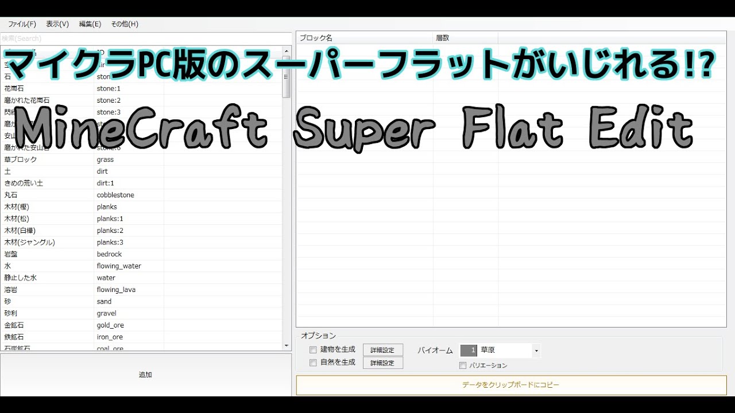The height and width of the screenshot is (413, 735).
Task: Select the 岩盤 row
Action: pyautogui.click(x=141, y=254)
